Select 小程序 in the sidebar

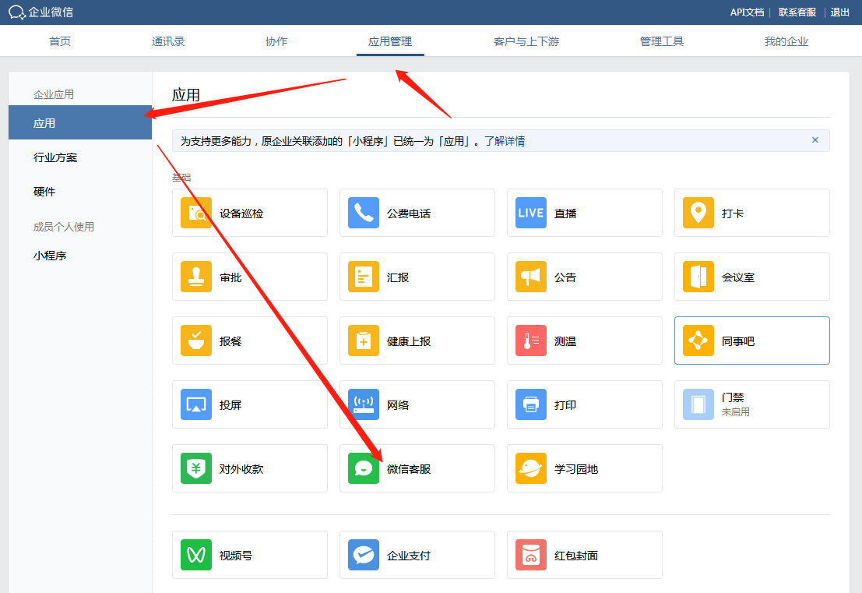[x=50, y=256]
